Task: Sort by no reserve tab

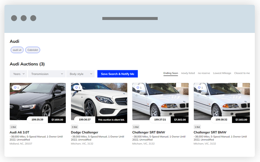Action: pos(204,73)
